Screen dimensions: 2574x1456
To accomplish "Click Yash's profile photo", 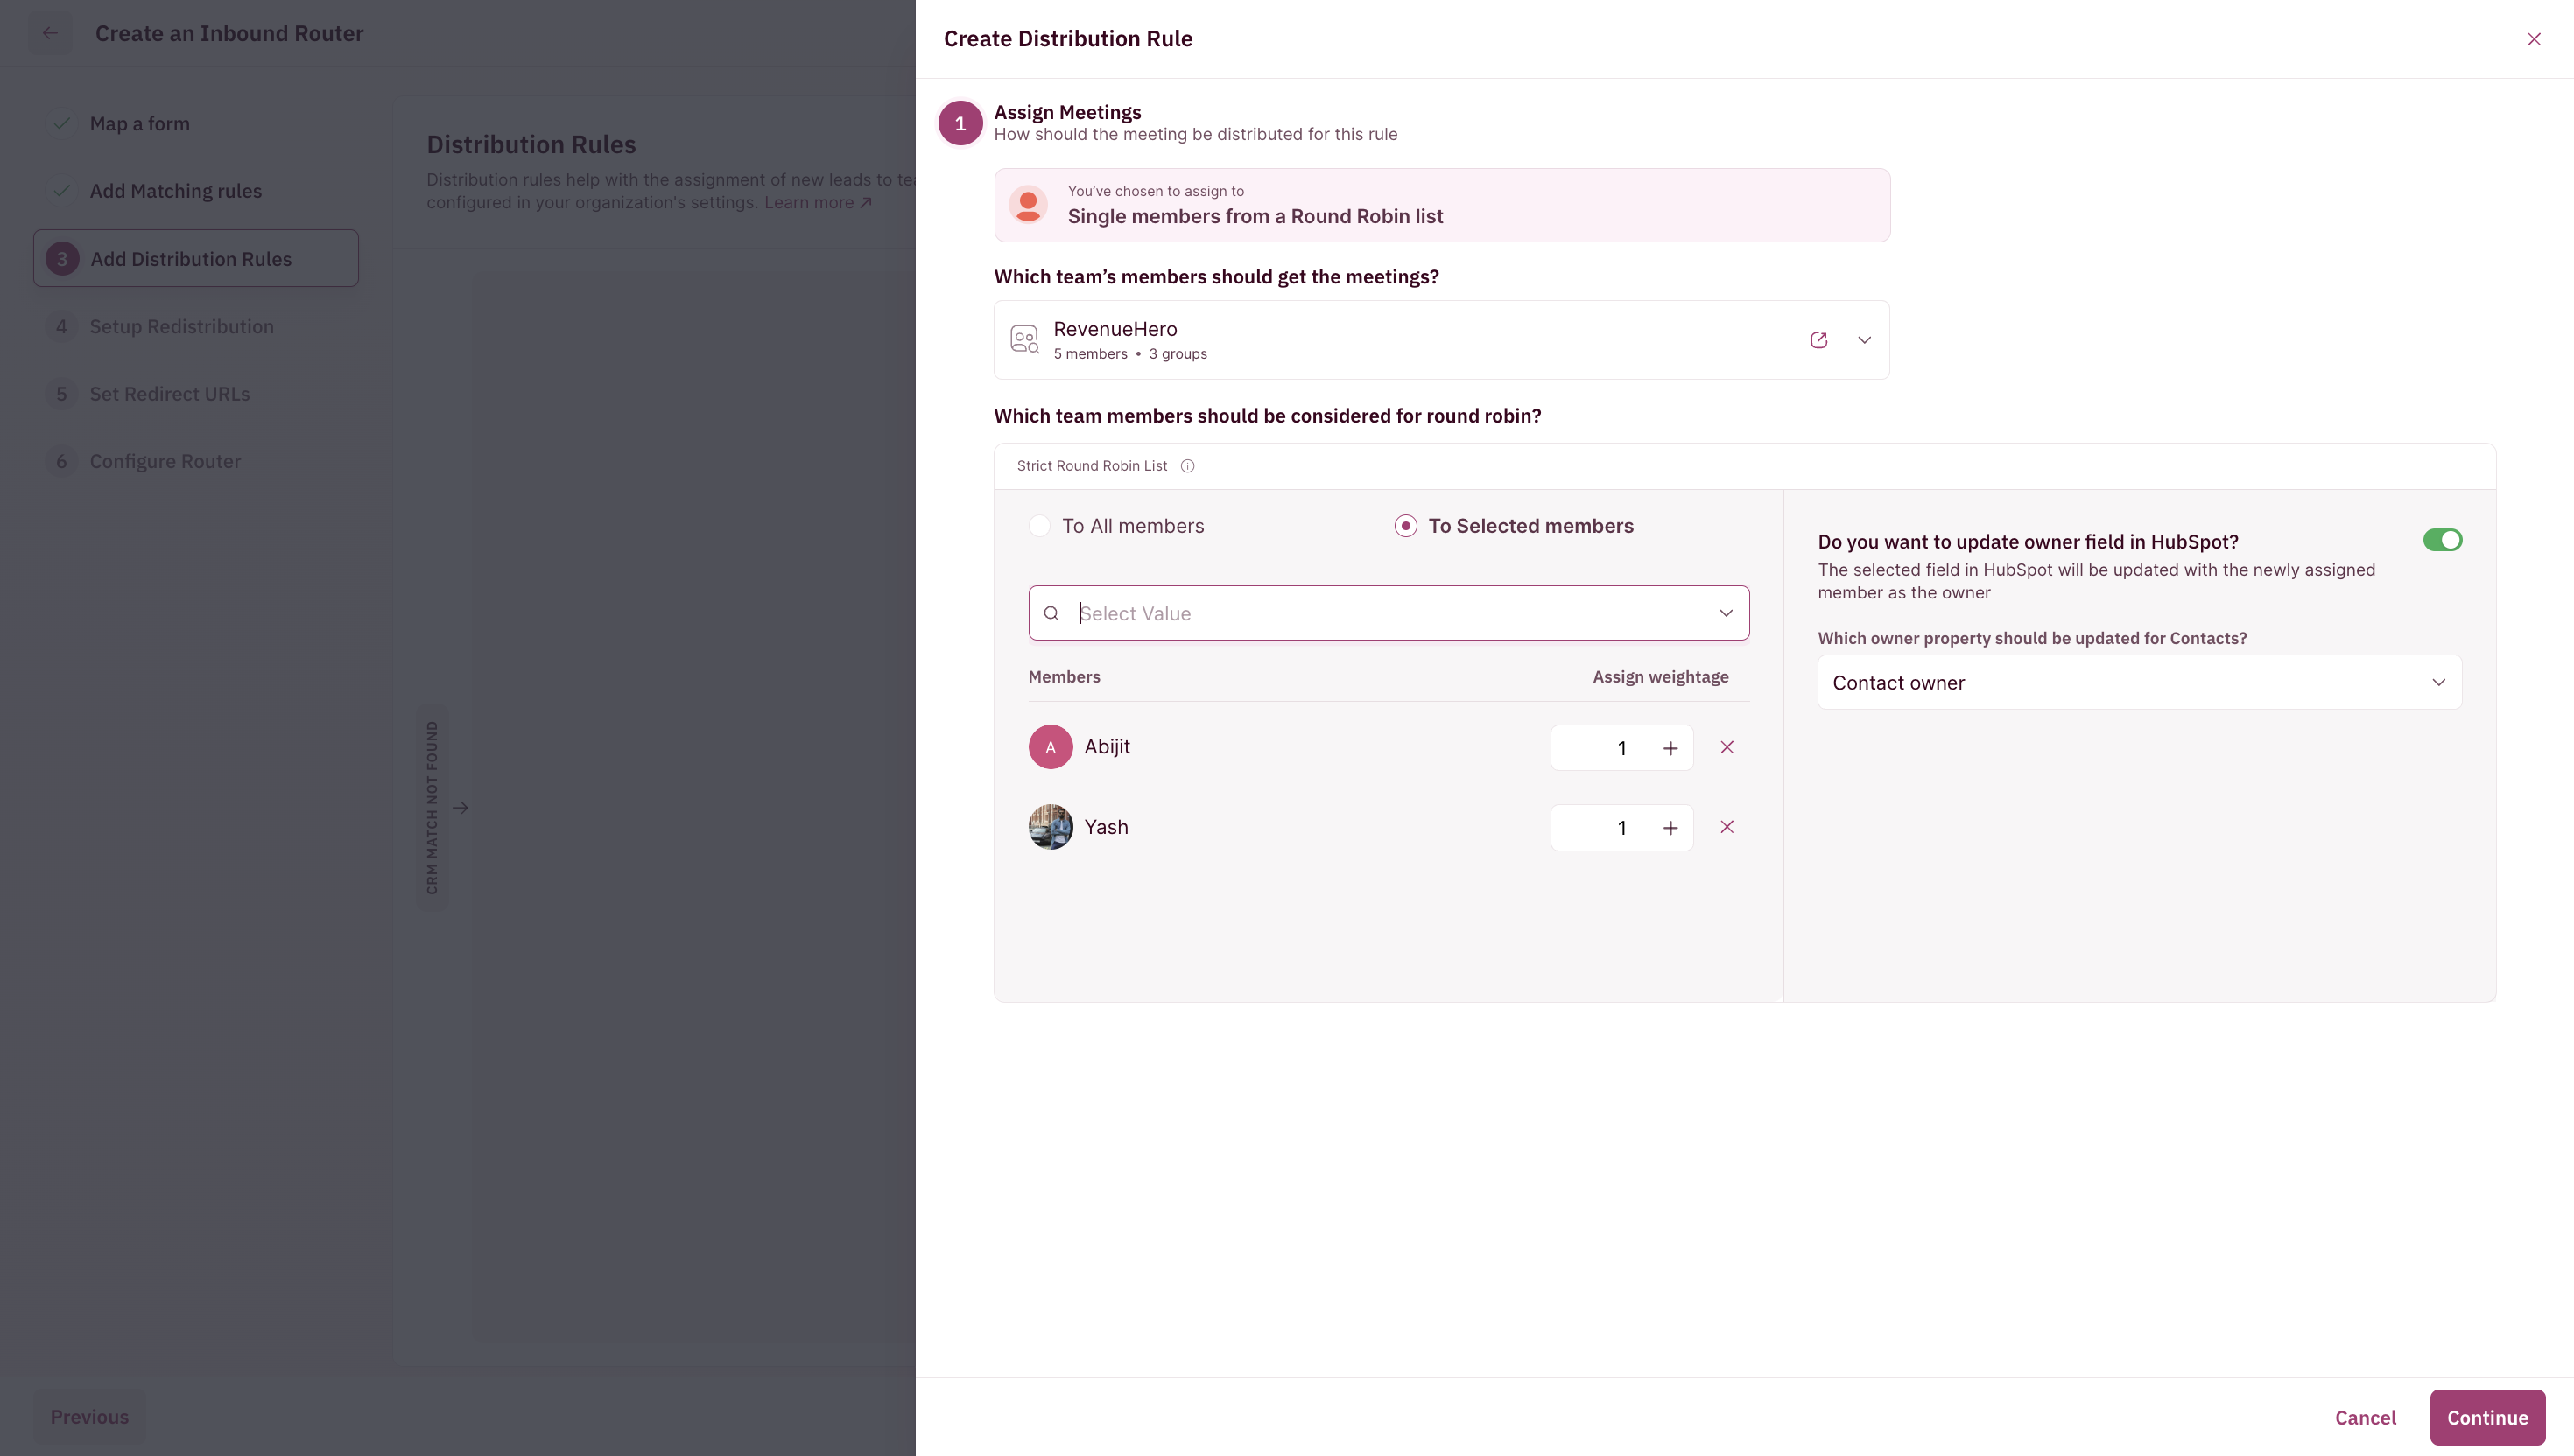I will pyautogui.click(x=1051, y=827).
